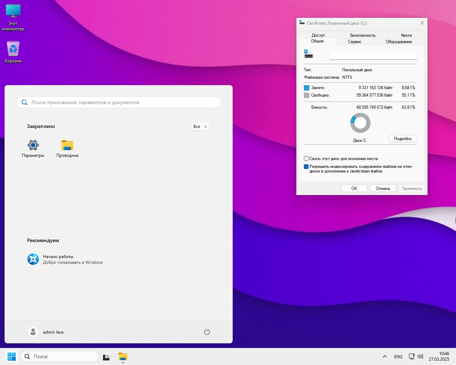The height and width of the screenshot is (365, 456).
Task: Click the disk label text field
Action: click(x=373, y=56)
